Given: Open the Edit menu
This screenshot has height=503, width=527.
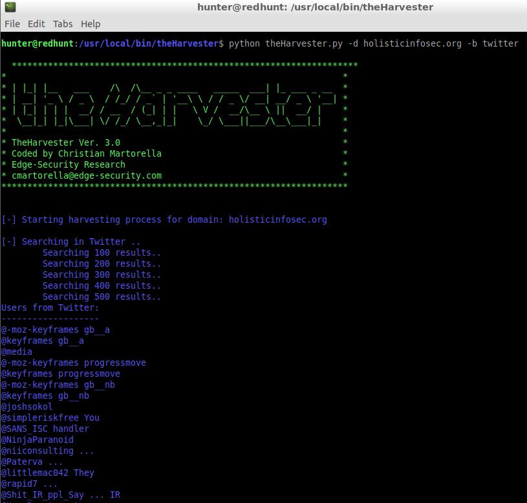Looking at the screenshot, I should 36,24.
